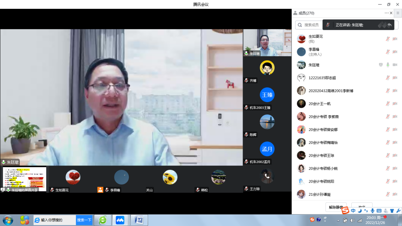Open Microsoft Word from the taskbar
Screen dimensions: 402x226
click(x=139, y=220)
